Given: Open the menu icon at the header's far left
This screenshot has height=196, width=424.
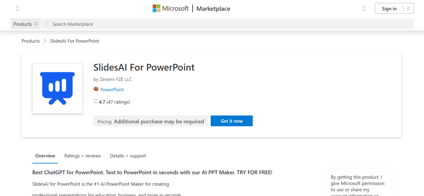Looking at the screenshot, I should click(x=17, y=8).
